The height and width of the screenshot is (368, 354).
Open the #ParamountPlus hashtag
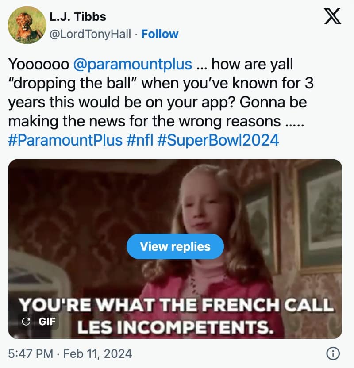coord(65,140)
